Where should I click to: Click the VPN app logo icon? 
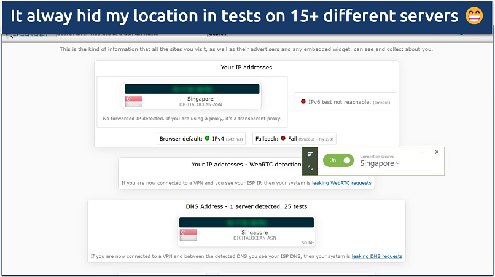310,154
